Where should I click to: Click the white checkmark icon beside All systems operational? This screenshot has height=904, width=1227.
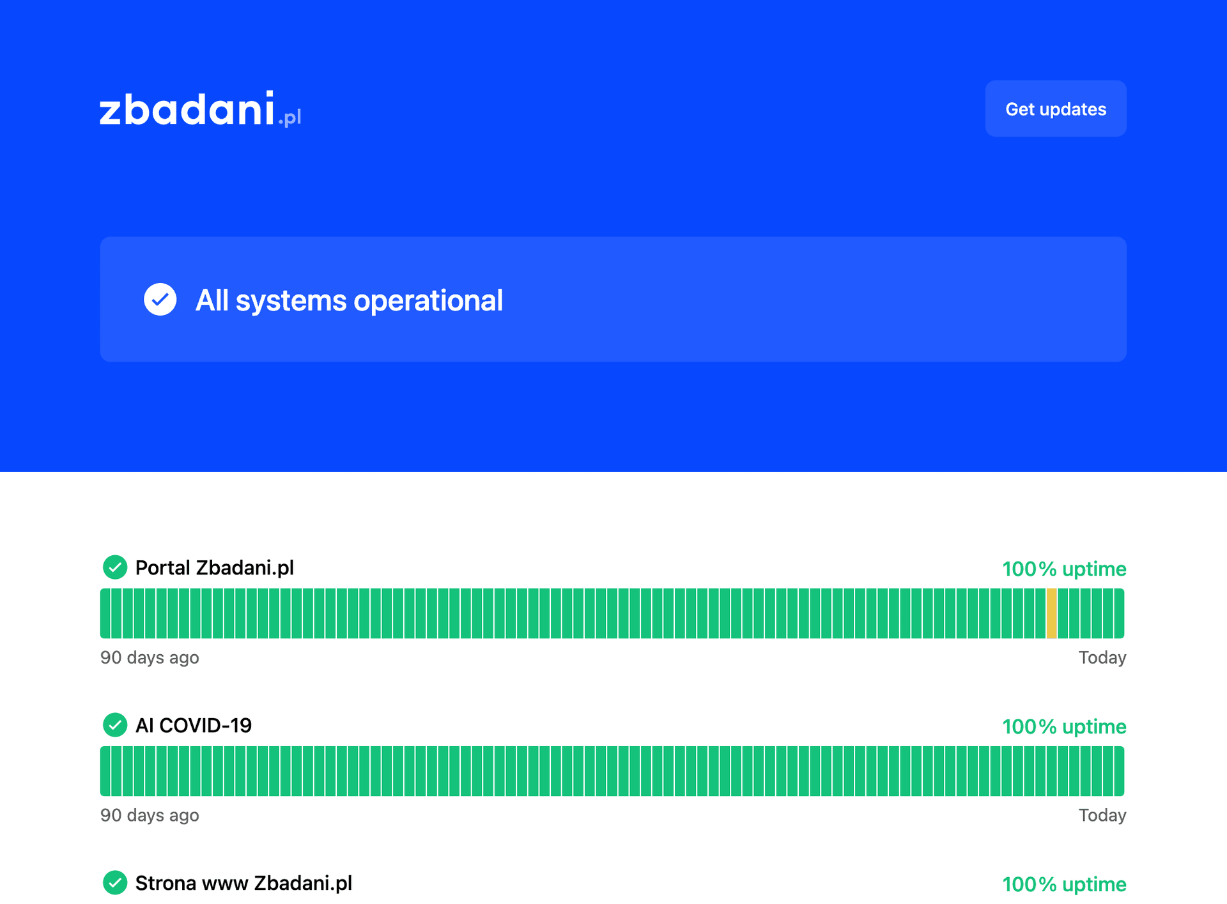160,300
